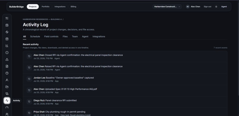239x116 pixels.
Task: Click 'Closed RFI via Agent confirmation' entry text
Action: coord(84,55)
